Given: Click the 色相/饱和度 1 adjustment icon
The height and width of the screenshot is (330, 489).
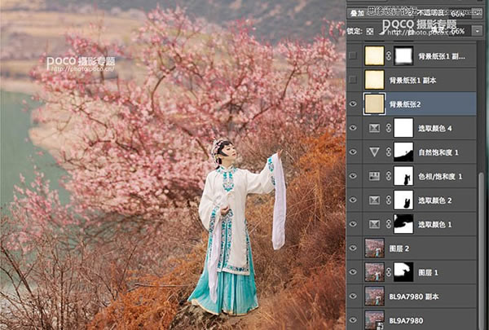Looking at the screenshot, I should point(374,176).
